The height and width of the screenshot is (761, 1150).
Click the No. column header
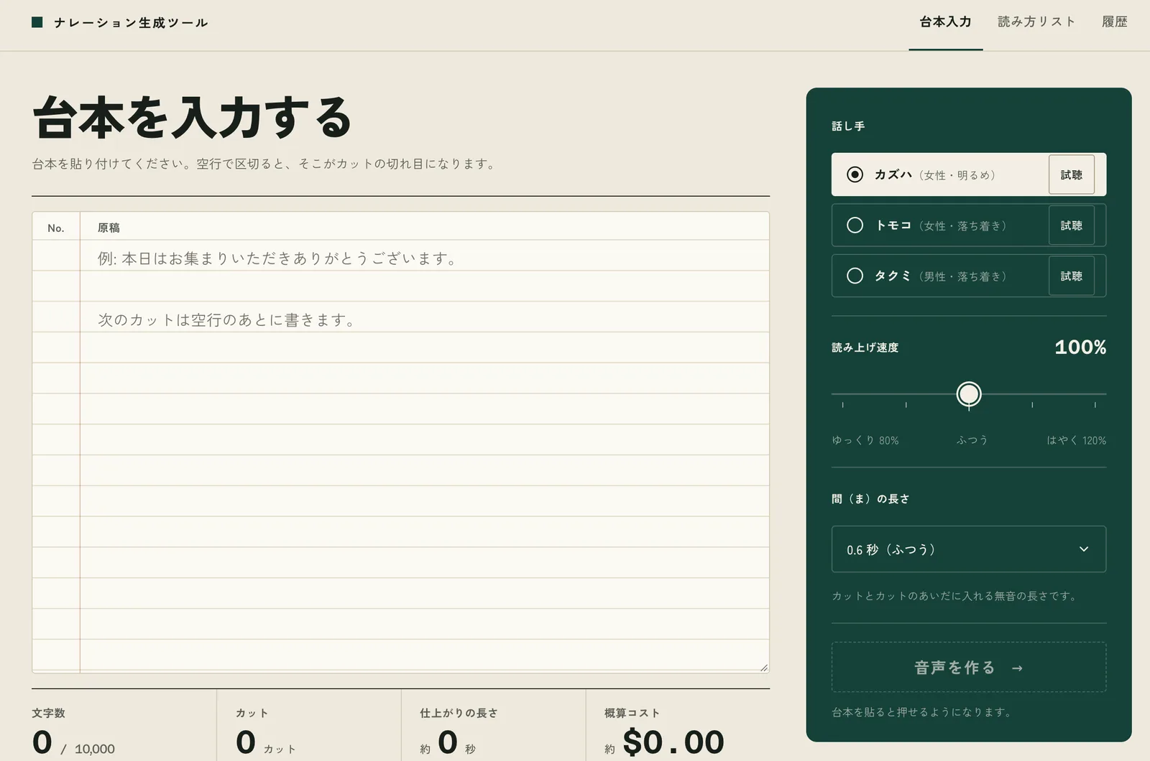pos(56,228)
